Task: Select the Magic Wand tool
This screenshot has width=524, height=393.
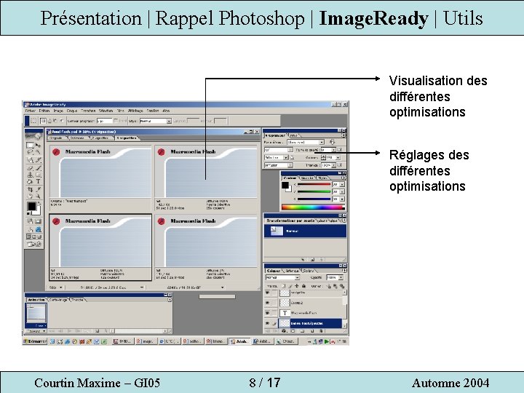Action: point(38,152)
